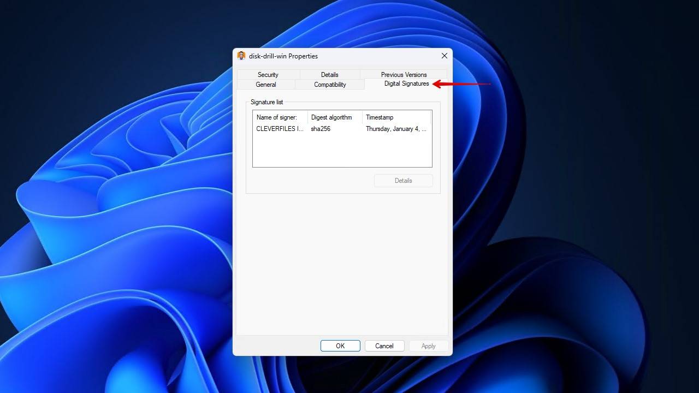Viewport: 699px width, 393px height.
Task: Click the Apply button
Action: coord(428,346)
